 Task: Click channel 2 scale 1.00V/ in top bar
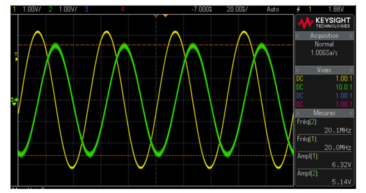tap(68, 9)
